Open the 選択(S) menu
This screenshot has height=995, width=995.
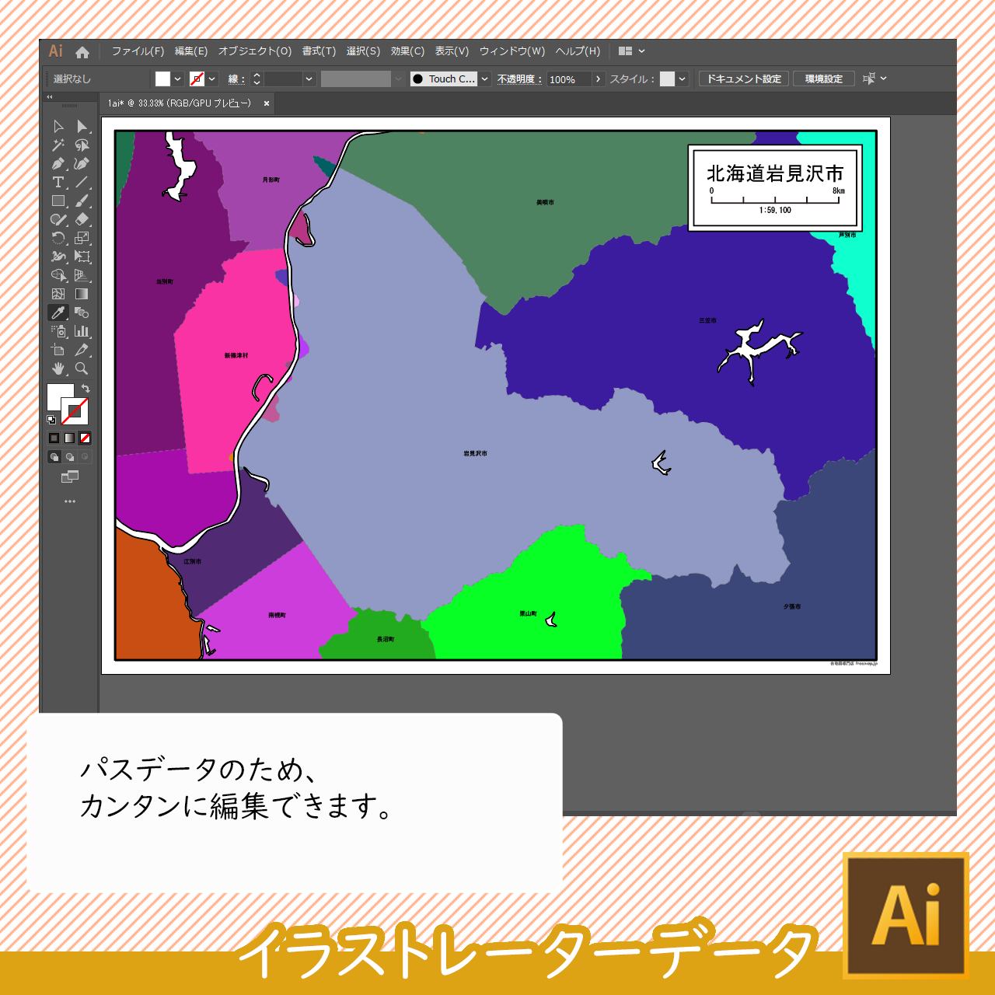coord(363,51)
